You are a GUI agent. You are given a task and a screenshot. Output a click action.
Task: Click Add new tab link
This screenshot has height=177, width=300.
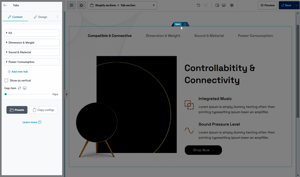(x=18, y=72)
